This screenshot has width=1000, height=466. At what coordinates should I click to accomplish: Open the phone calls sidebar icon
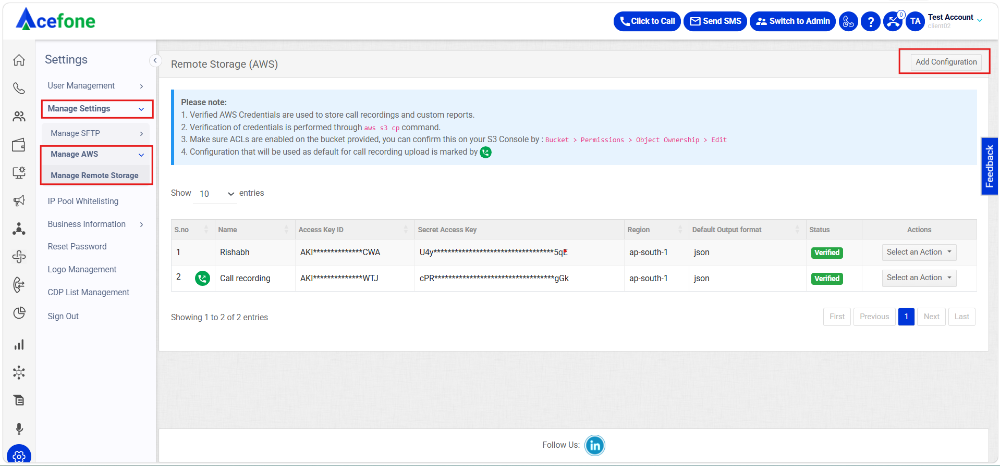(x=19, y=88)
